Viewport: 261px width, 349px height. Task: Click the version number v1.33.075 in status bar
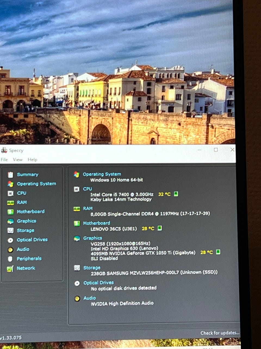[11, 338]
